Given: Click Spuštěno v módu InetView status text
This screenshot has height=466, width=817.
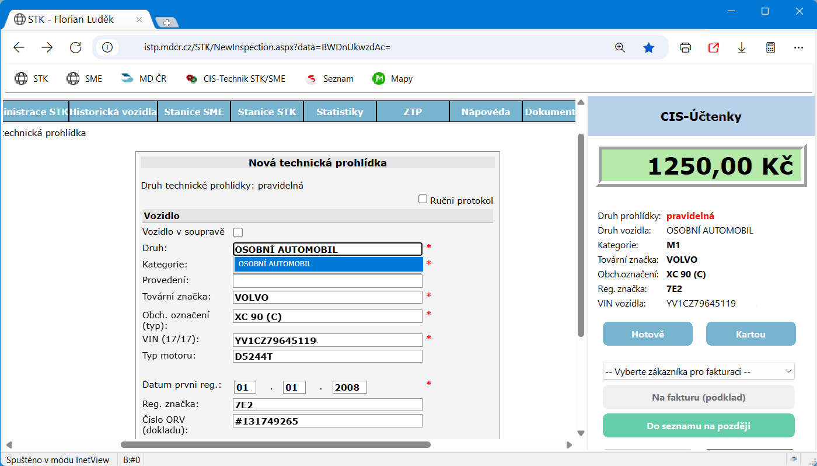Looking at the screenshot, I should coord(58,460).
